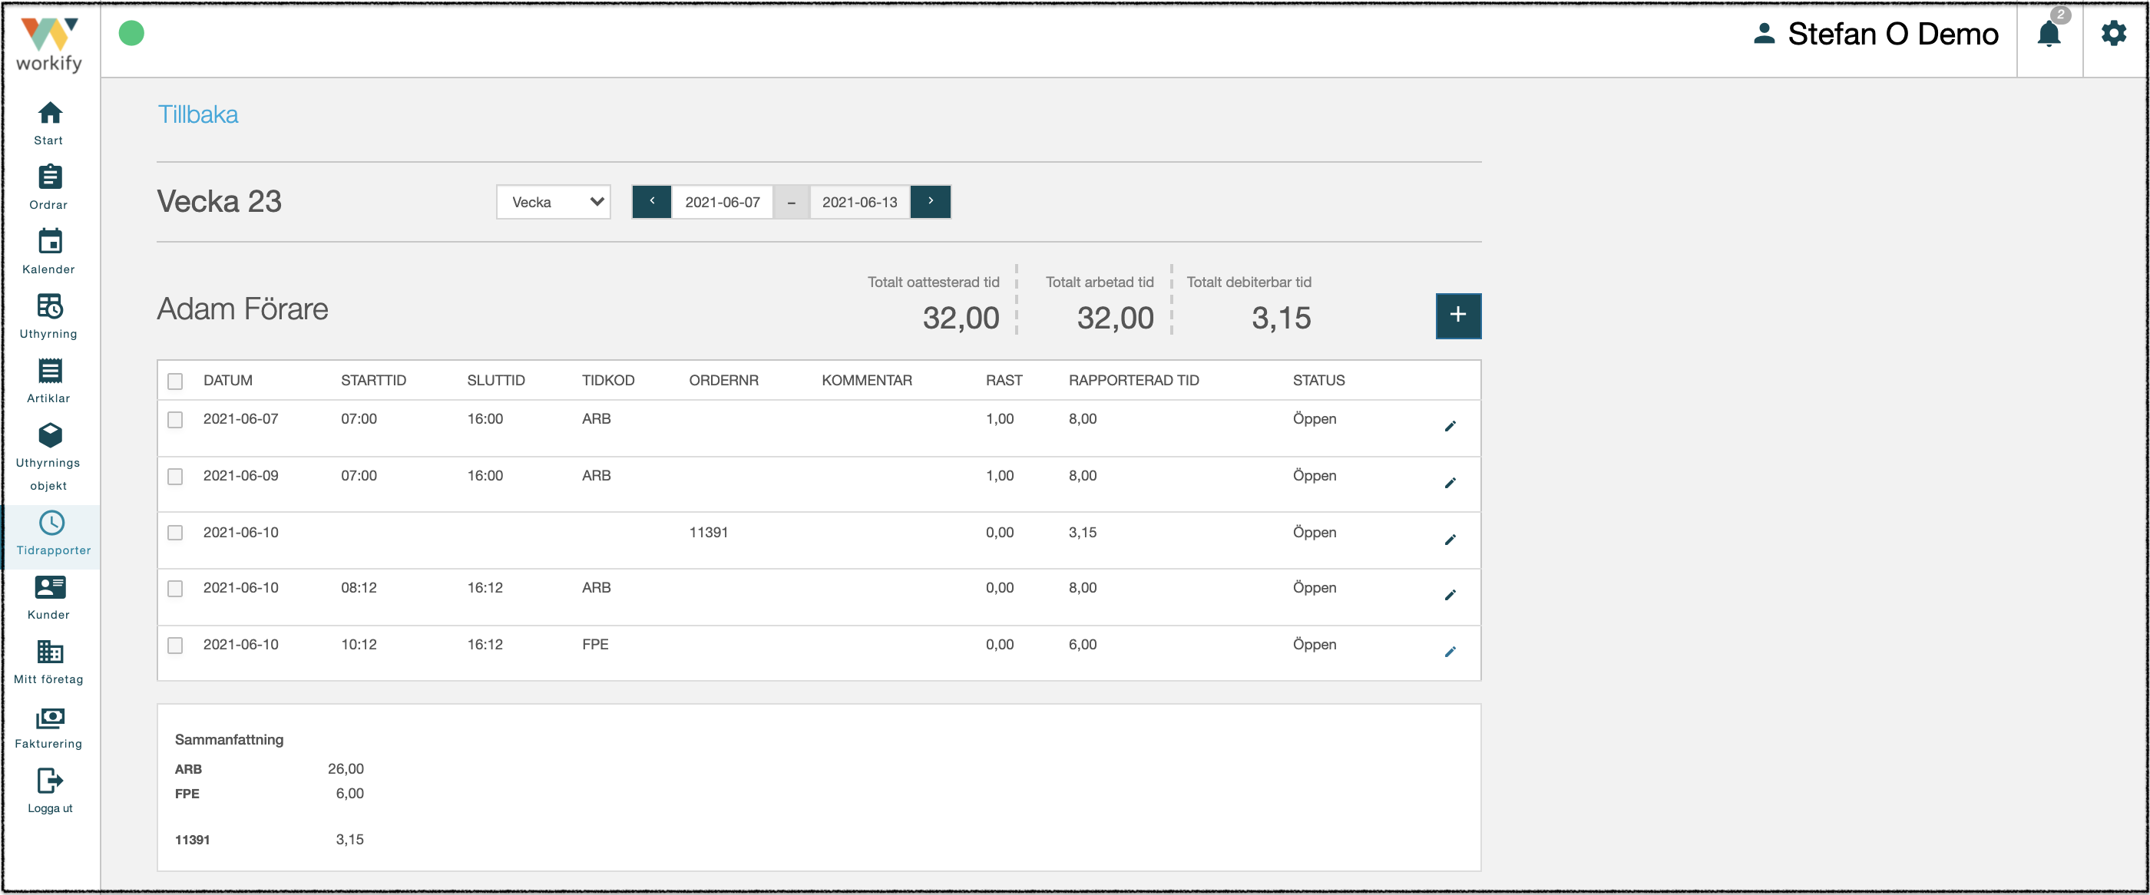The width and height of the screenshot is (2150, 895).
Task: Click the DATUM column header
Action: [x=228, y=381]
